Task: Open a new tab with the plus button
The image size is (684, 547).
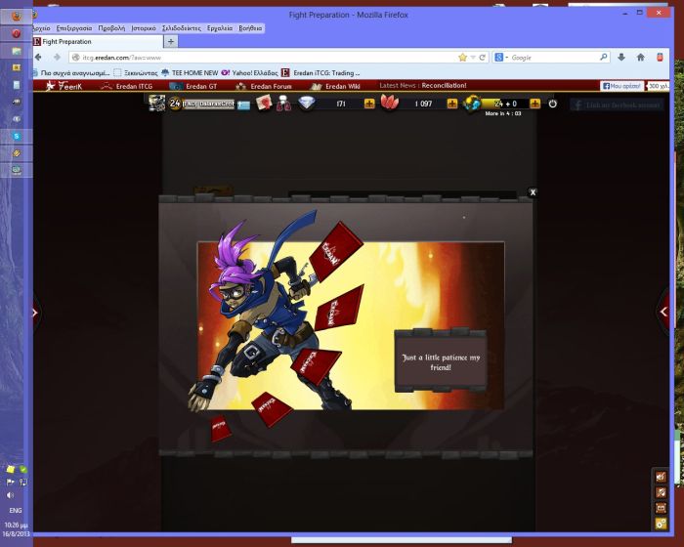Action: tap(171, 41)
